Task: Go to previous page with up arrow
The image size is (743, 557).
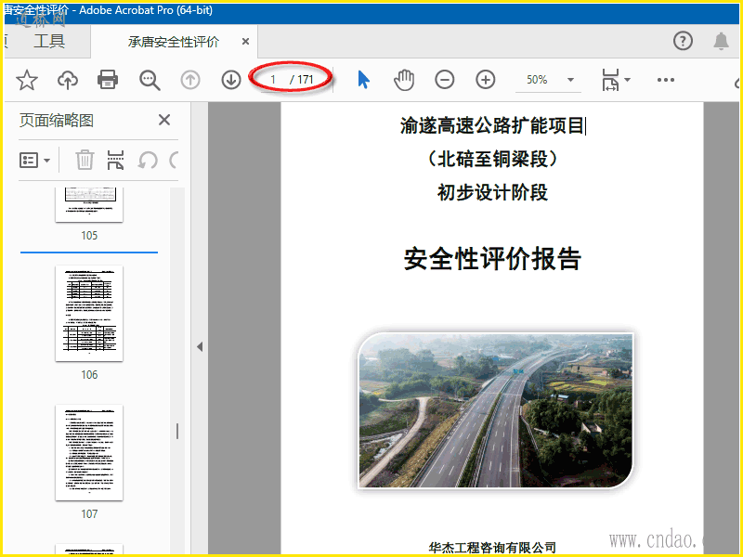Action: coord(190,80)
